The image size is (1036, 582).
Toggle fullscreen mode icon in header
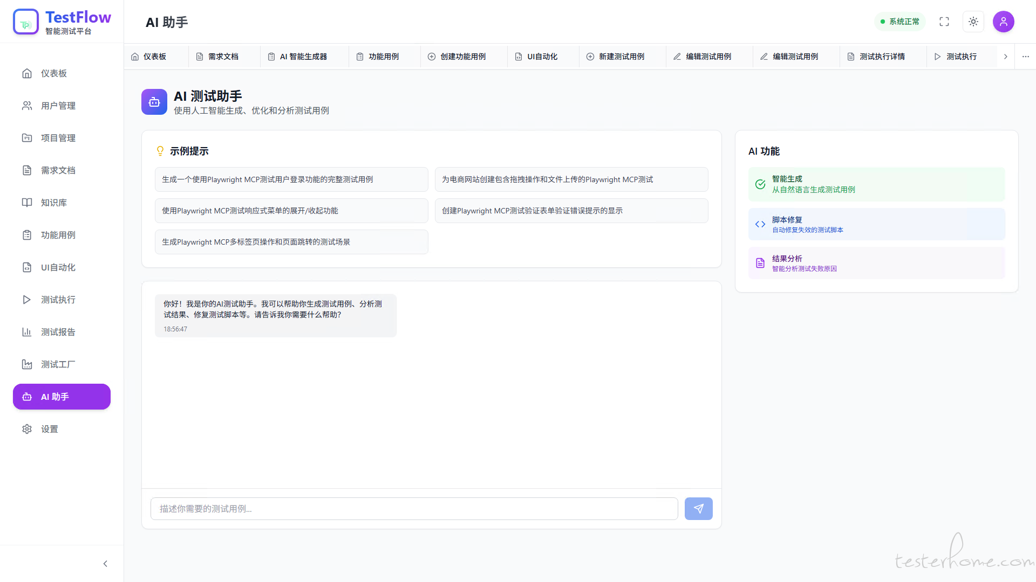(x=944, y=22)
